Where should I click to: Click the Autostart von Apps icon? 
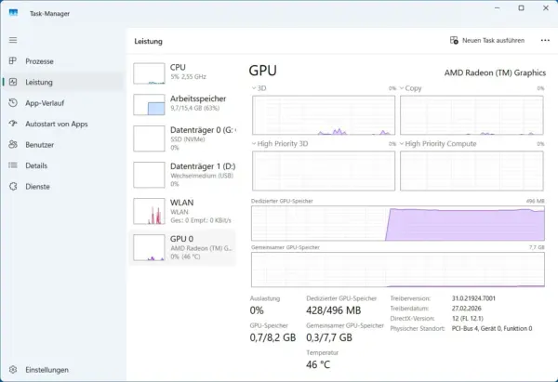coord(13,124)
